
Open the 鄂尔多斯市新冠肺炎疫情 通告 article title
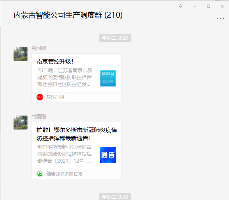[x=77, y=134]
